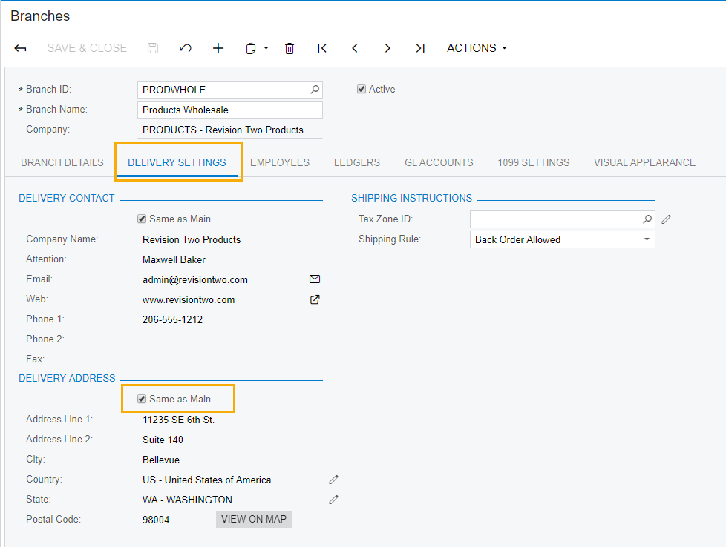Click the undo icon in toolbar
The width and height of the screenshot is (726, 547).
click(186, 48)
